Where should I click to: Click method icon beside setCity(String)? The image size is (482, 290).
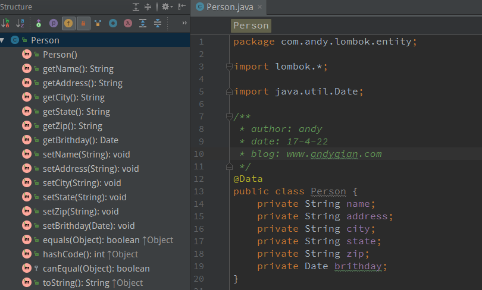pos(27,182)
